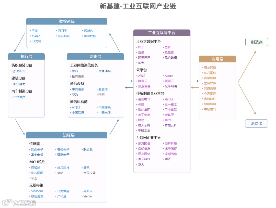Image resolution: width=276 pixels, height=208 pixels.
Task: Open the 网络层 section header
Action: 95,56
